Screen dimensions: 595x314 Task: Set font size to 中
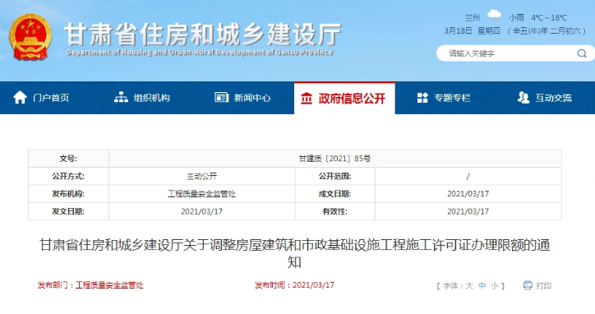(x=482, y=285)
